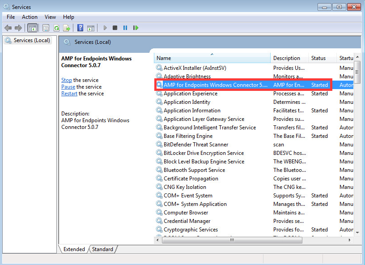Screen dimensions: 365x265
Task: Open the Properties toolbar icon
Action: click(x=46, y=28)
